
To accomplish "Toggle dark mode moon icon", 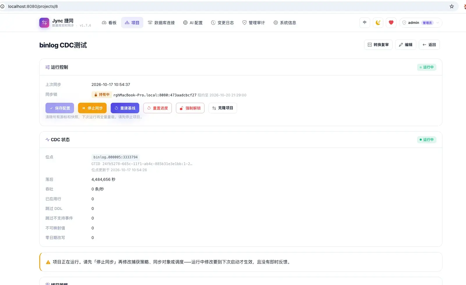I will tap(378, 23).
